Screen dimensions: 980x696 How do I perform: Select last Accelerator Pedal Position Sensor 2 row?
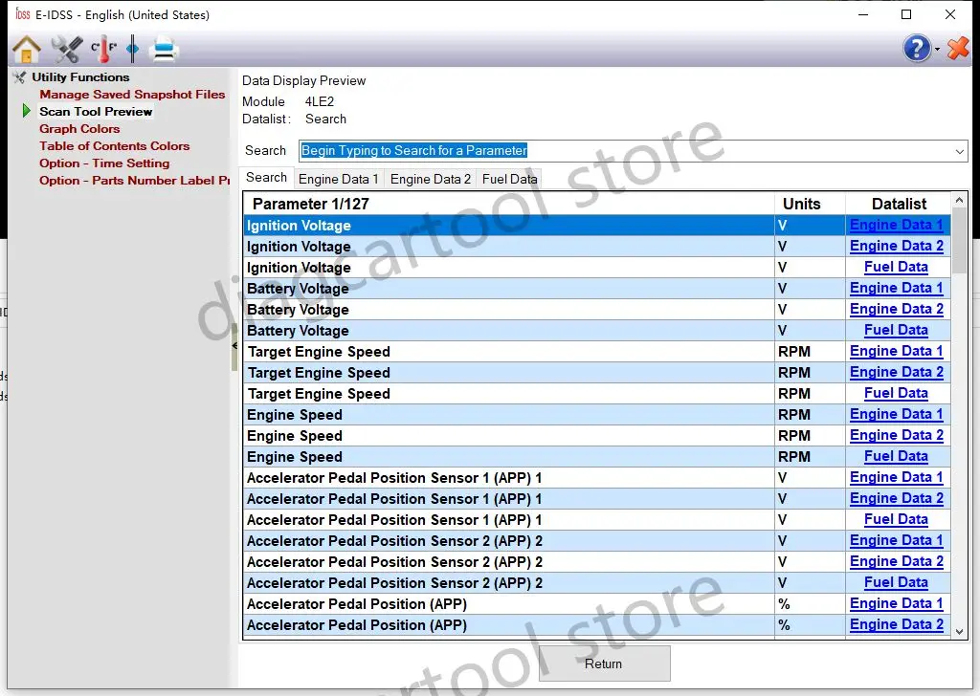597,583
